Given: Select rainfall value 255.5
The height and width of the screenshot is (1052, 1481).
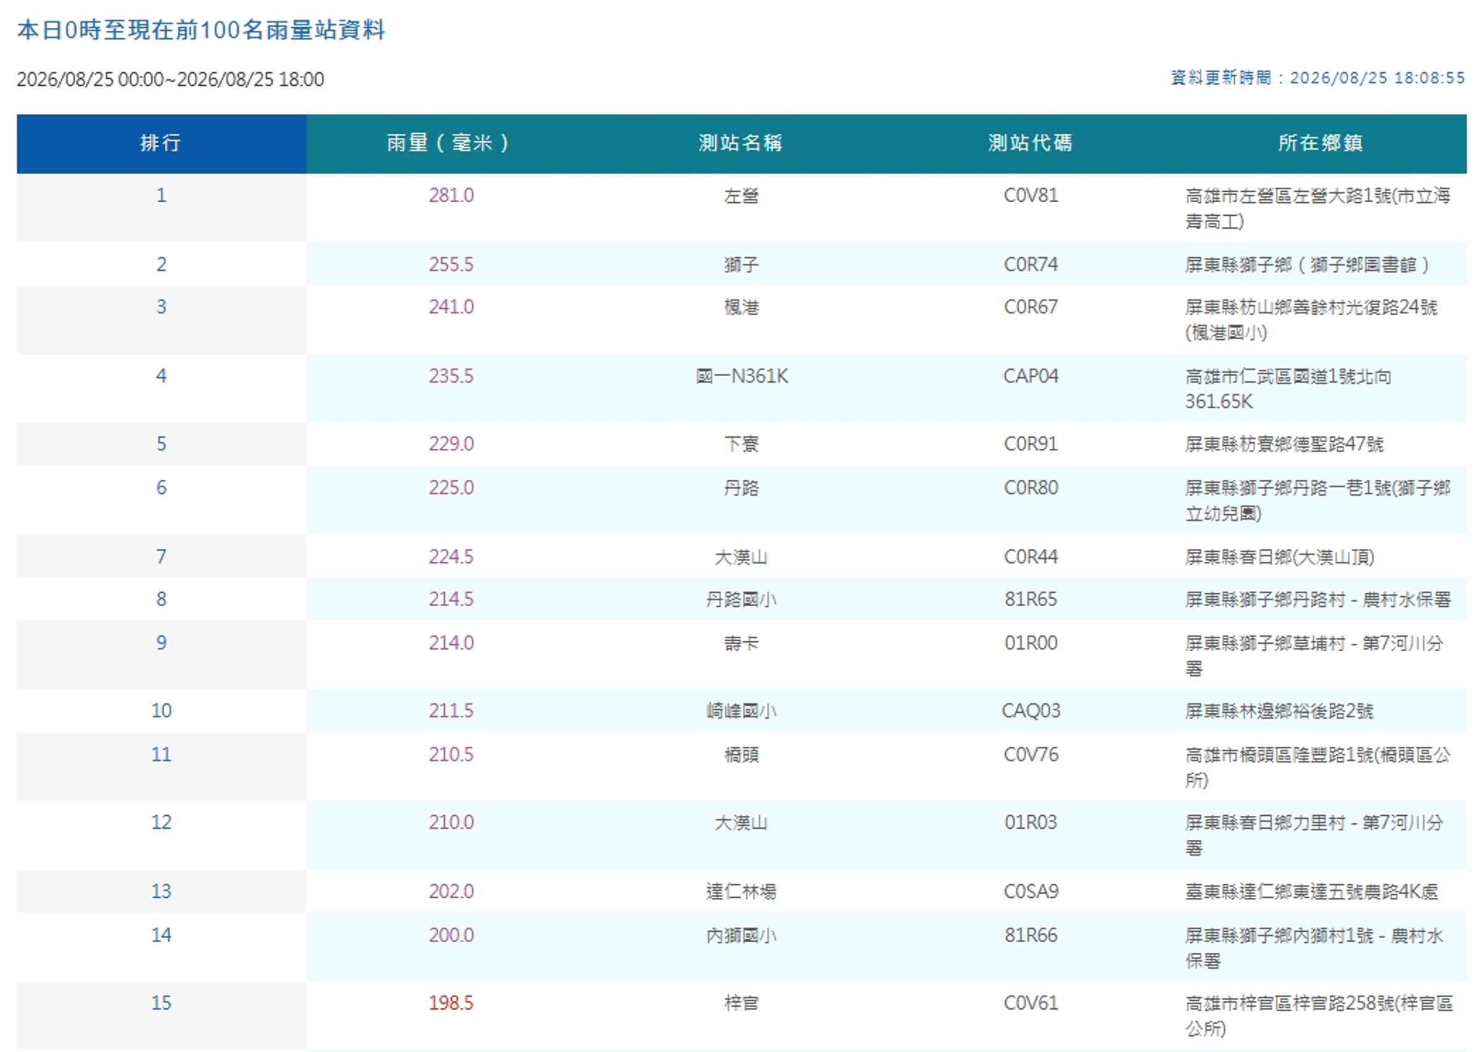Looking at the screenshot, I should click(x=451, y=265).
